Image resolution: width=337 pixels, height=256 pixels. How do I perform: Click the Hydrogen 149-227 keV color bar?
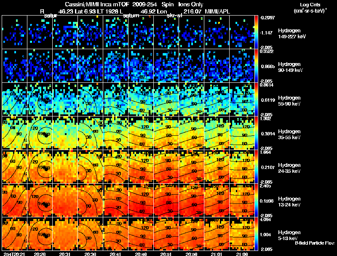point(256,32)
